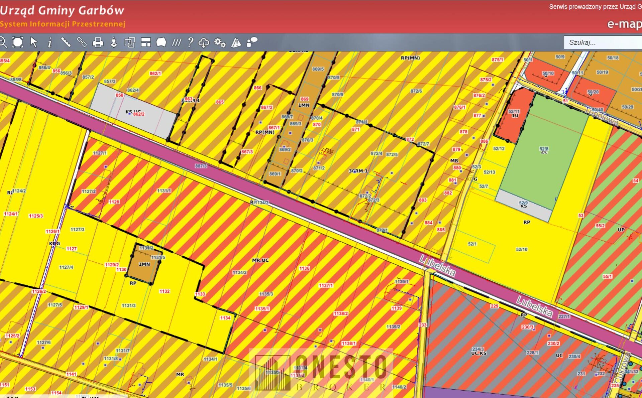Click the chain link share icon
Image resolution: width=642 pixels, height=398 pixels.
point(82,42)
